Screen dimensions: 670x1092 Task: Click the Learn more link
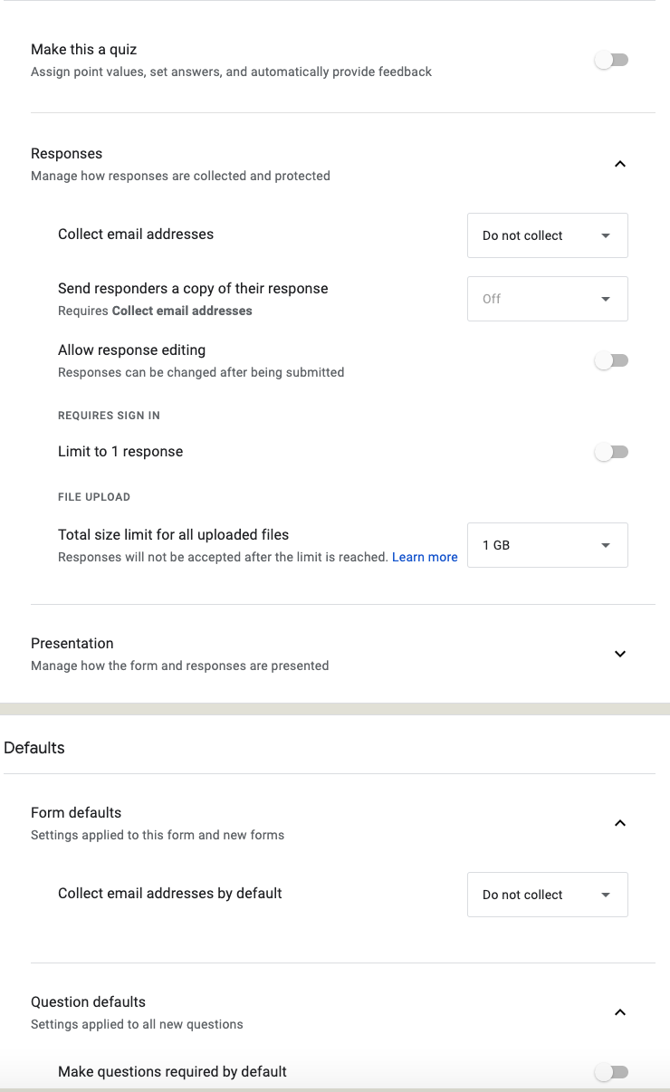pyautogui.click(x=425, y=557)
